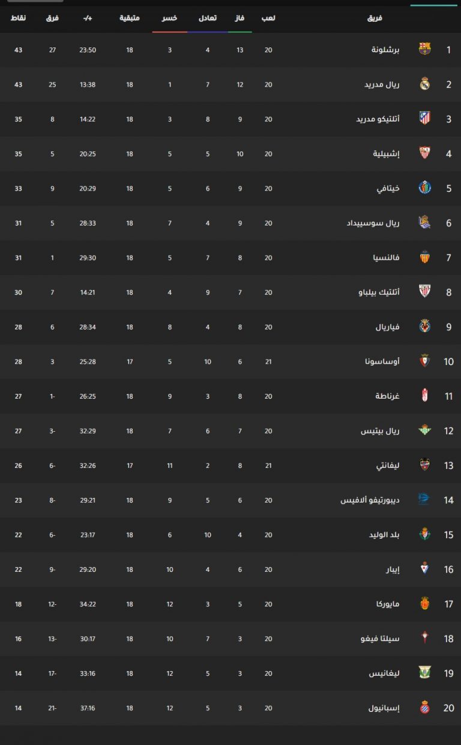Open the Barcelona club crest

click(x=424, y=49)
